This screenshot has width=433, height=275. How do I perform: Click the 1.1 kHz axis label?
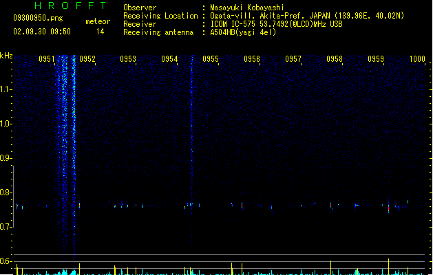tap(6, 89)
